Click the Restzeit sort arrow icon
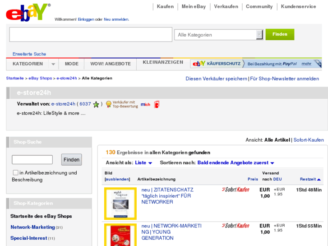This screenshot has width=328, height=246. pyautogui.click(x=319, y=180)
